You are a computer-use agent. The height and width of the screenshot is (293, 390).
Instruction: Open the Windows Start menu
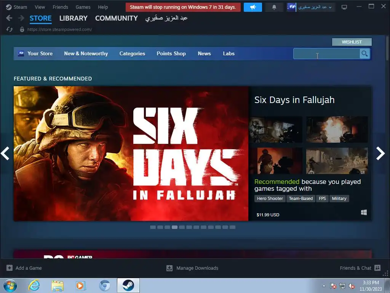coord(10,285)
